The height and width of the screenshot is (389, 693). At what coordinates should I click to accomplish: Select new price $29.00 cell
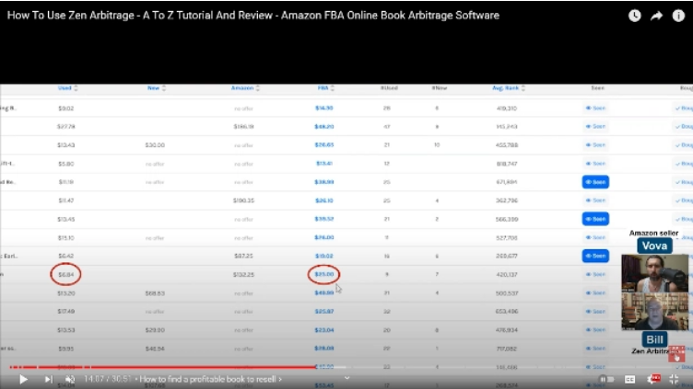[x=155, y=330]
